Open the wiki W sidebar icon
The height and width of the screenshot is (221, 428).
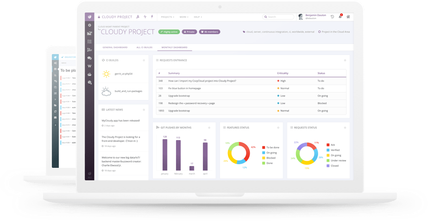click(89, 66)
